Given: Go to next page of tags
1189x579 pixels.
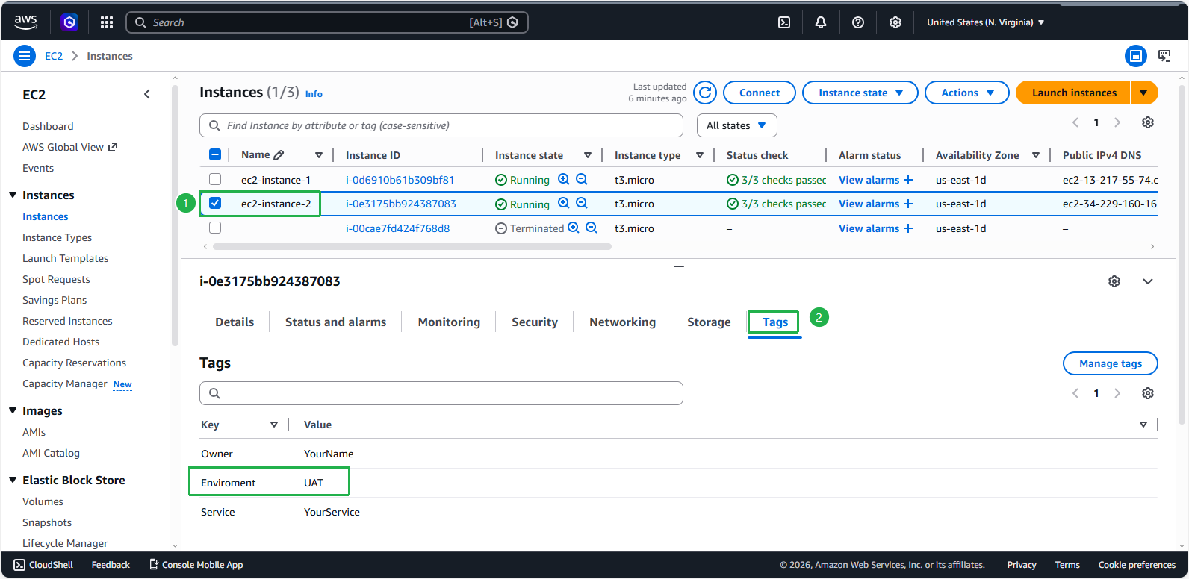Looking at the screenshot, I should tap(1117, 393).
